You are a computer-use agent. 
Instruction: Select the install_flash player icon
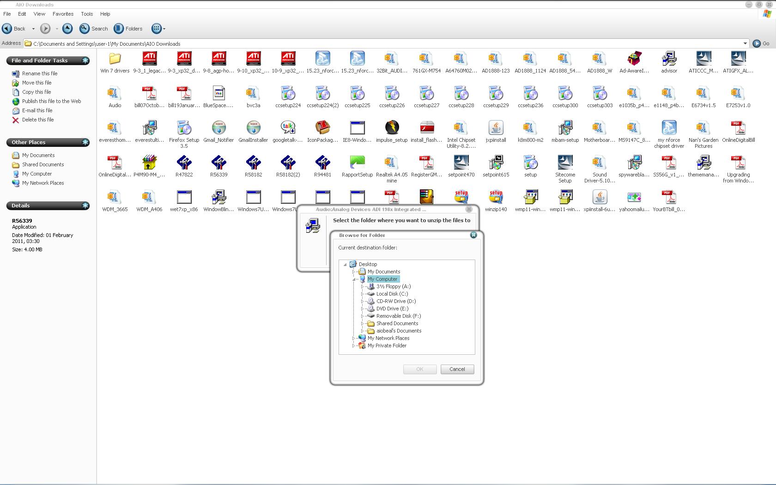click(427, 128)
